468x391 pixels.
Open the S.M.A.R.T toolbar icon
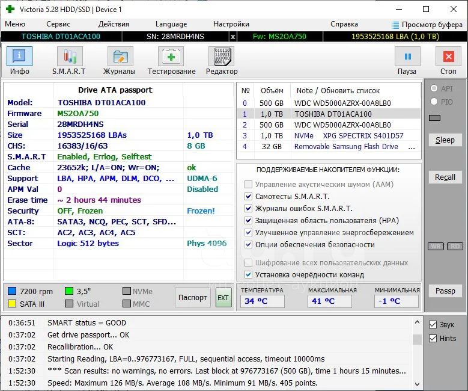[x=70, y=57]
